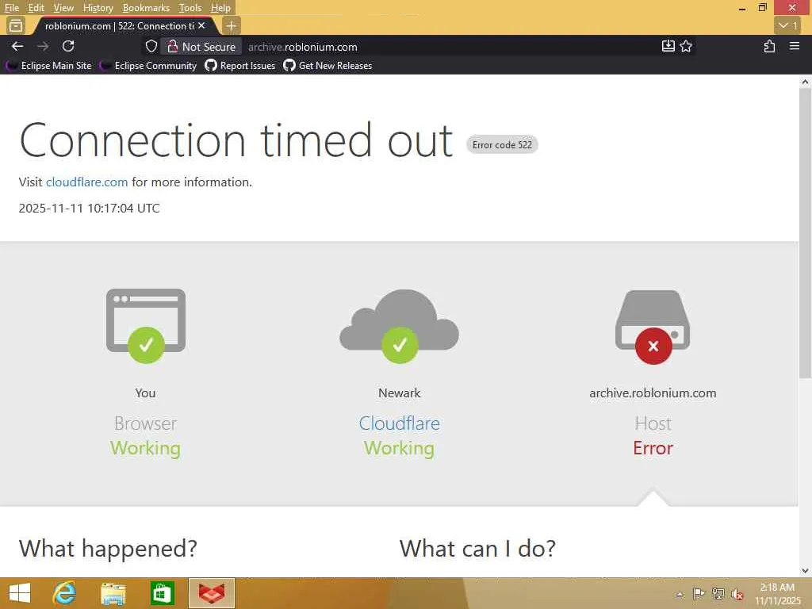Viewport: 812px width, 609px height.
Task: Click the forward navigation arrow
Action: tap(43, 47)
